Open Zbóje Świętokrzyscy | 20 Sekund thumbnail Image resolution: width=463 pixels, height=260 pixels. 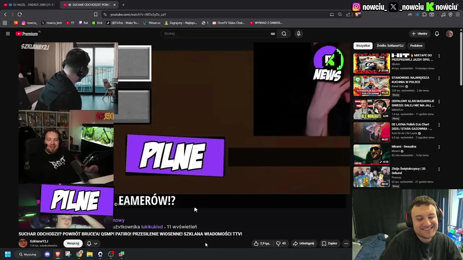tap(371, 177)
